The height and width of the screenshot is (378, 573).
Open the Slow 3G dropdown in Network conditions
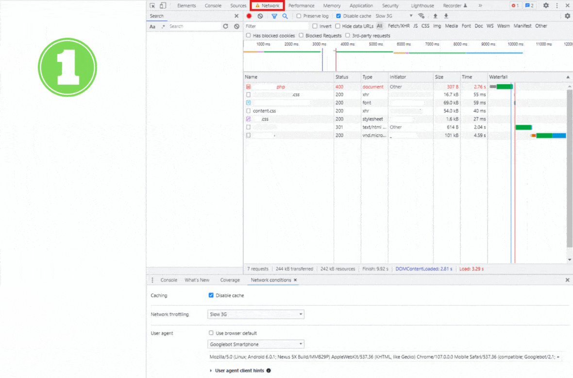click(256, 315)
